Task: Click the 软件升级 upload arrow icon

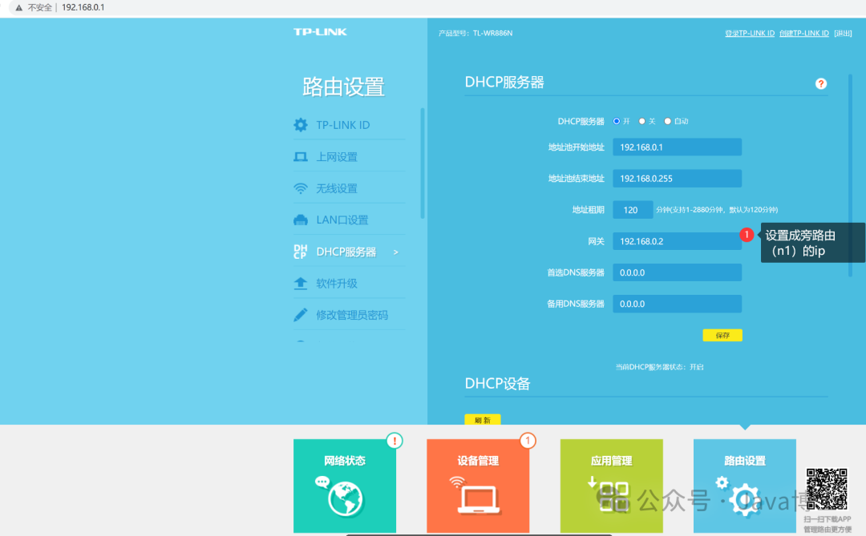Action: coord(301,284)
